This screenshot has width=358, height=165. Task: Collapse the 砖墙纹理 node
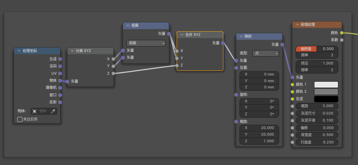tap(297, 25)
